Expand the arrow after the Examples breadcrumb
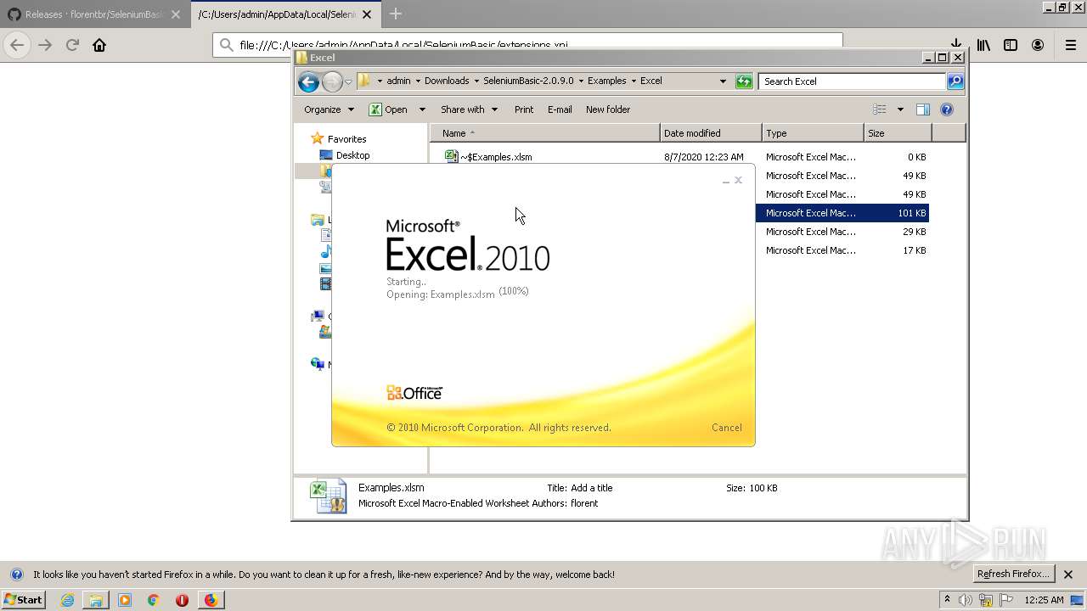 633,81
